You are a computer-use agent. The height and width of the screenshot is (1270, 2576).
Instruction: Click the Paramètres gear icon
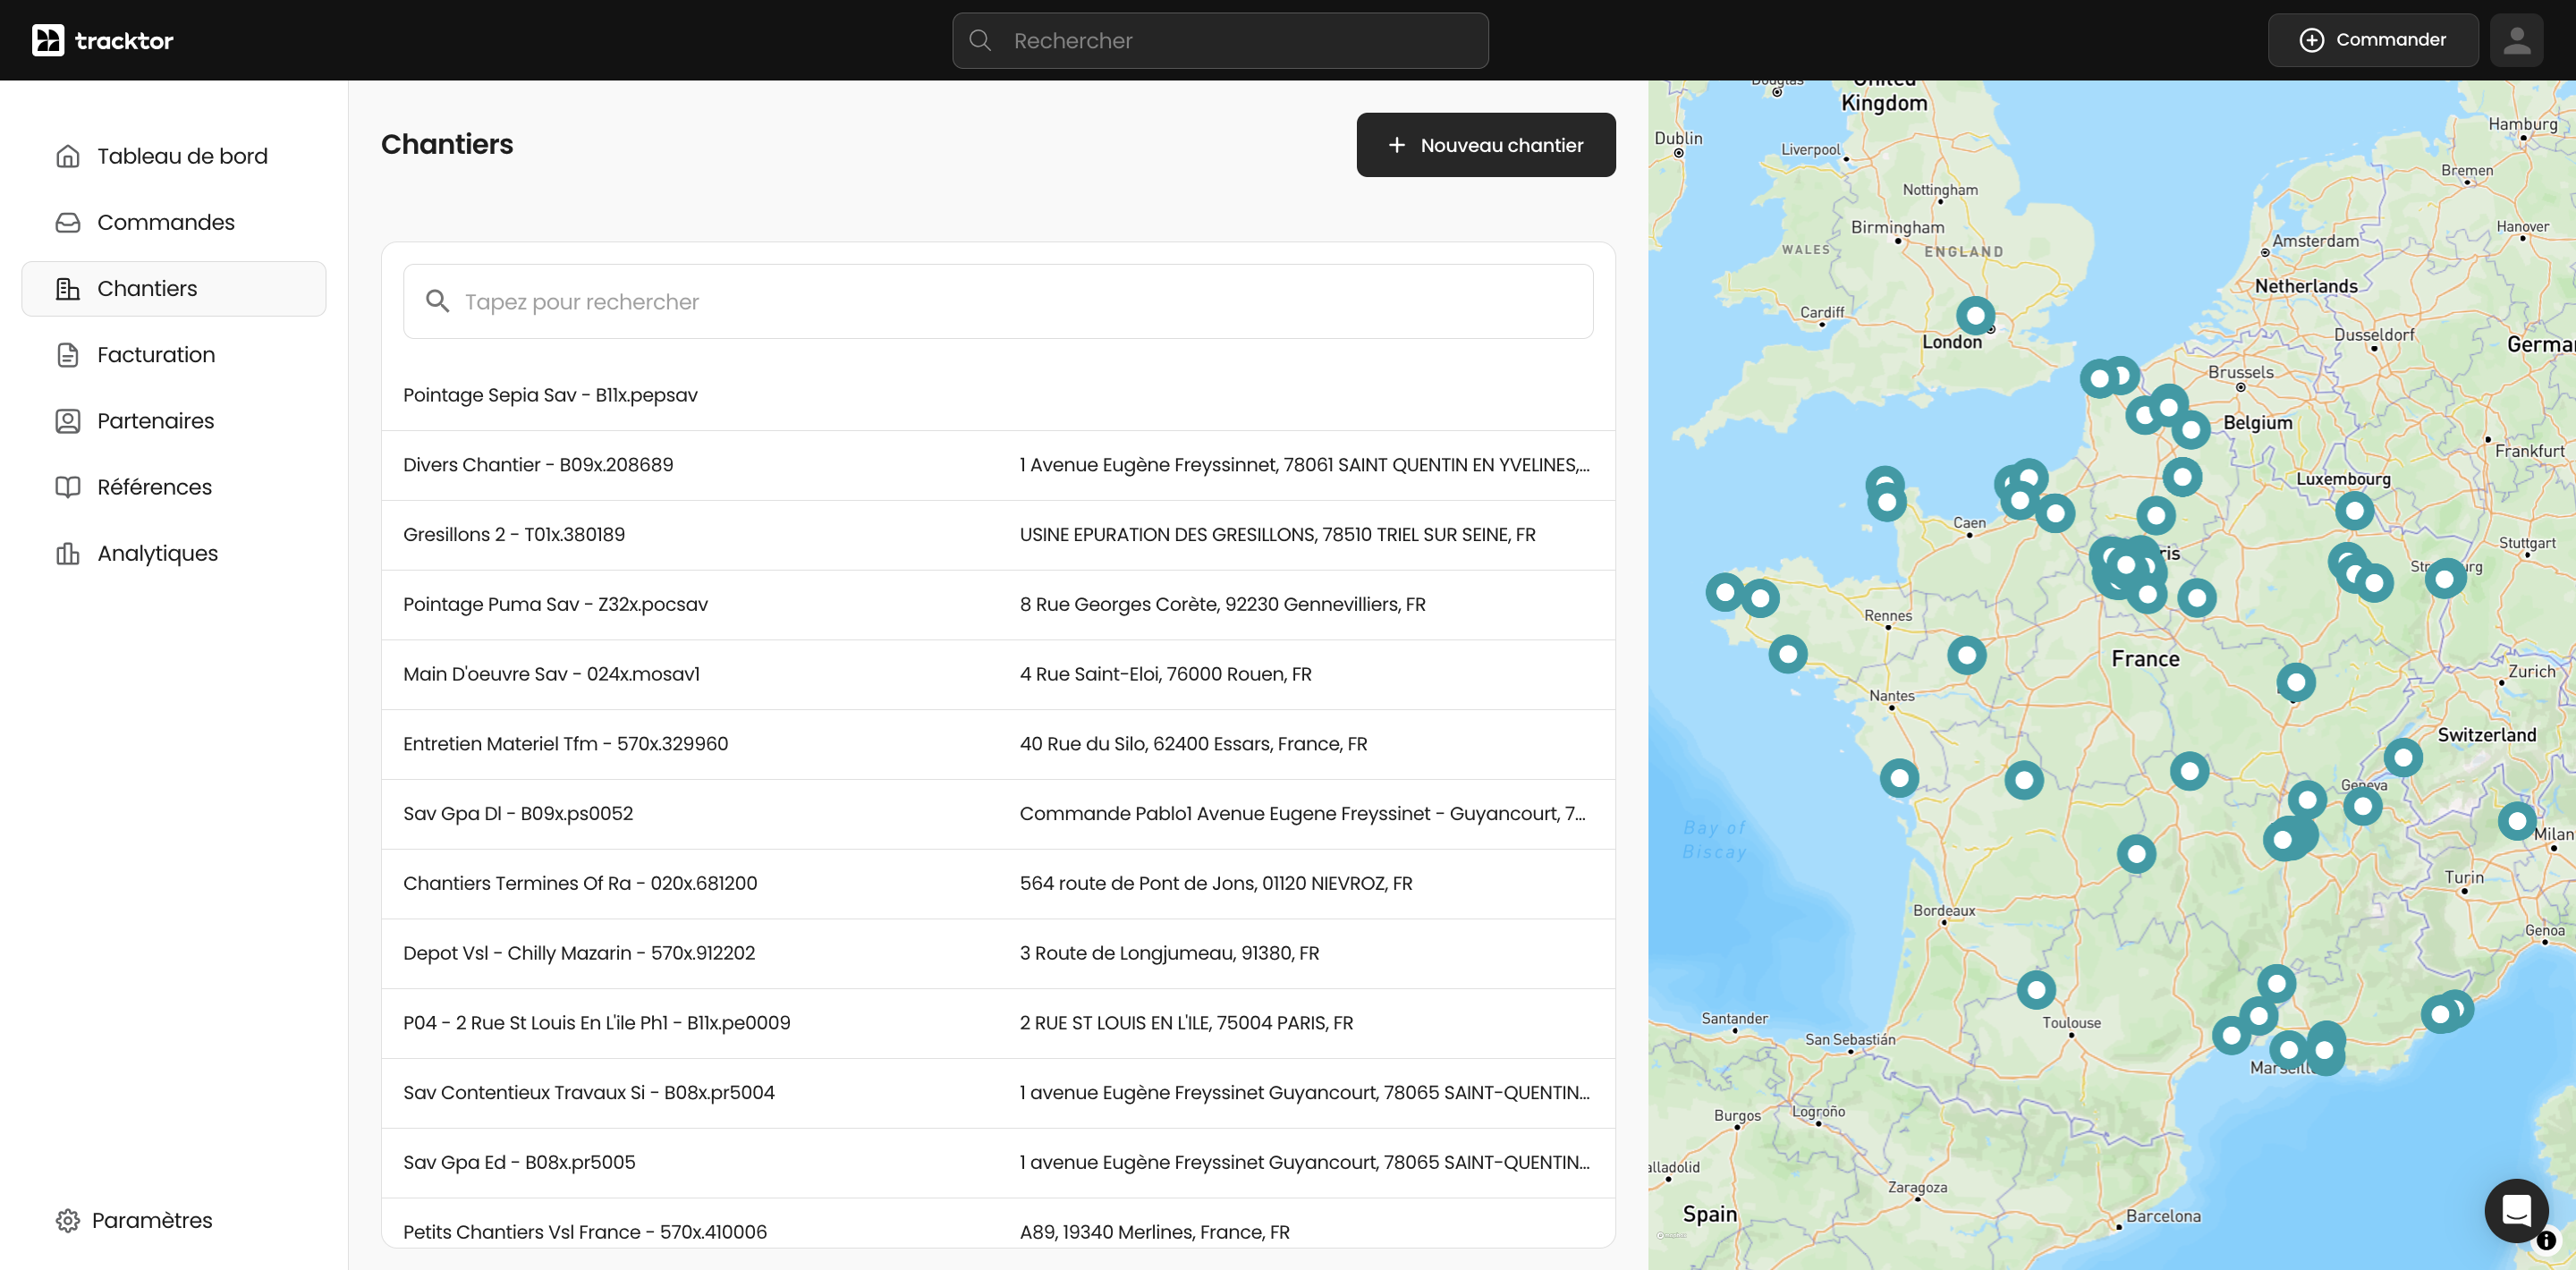[68, 1220]
